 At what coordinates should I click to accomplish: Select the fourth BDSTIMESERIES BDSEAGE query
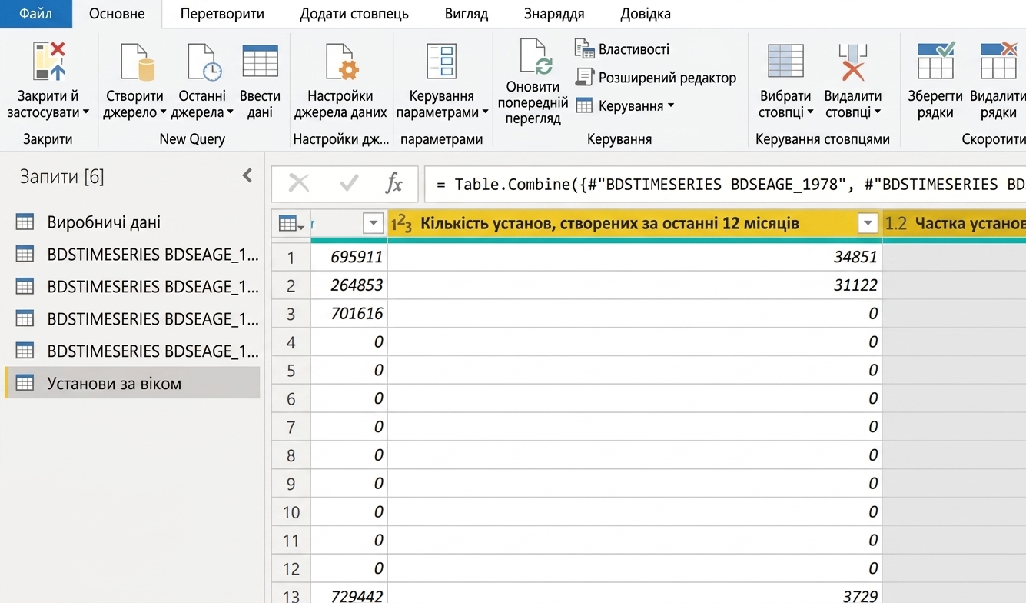[132, 351]
